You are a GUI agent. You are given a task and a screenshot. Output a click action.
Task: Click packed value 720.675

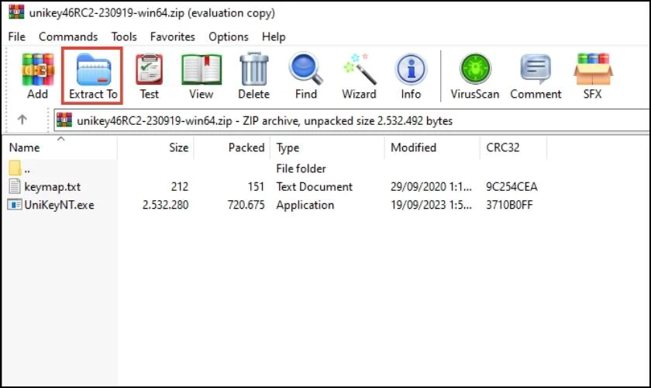click(x=246, y=205)
